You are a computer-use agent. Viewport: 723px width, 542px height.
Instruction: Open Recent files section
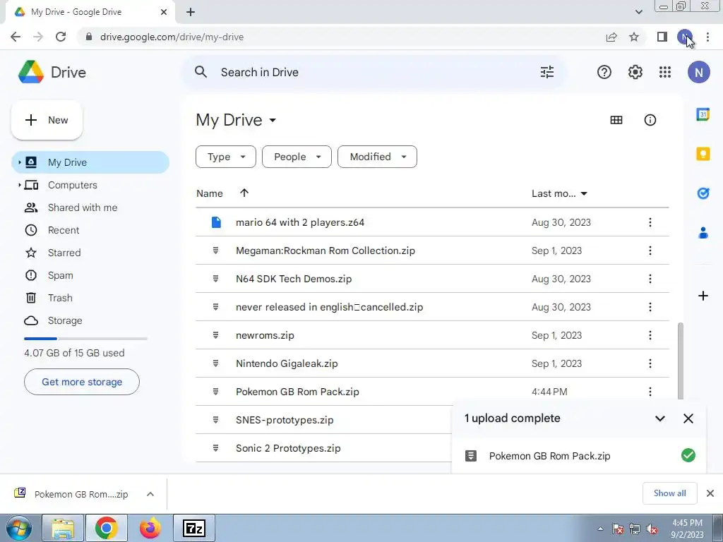pyautogui.click(x=90, y=230)
